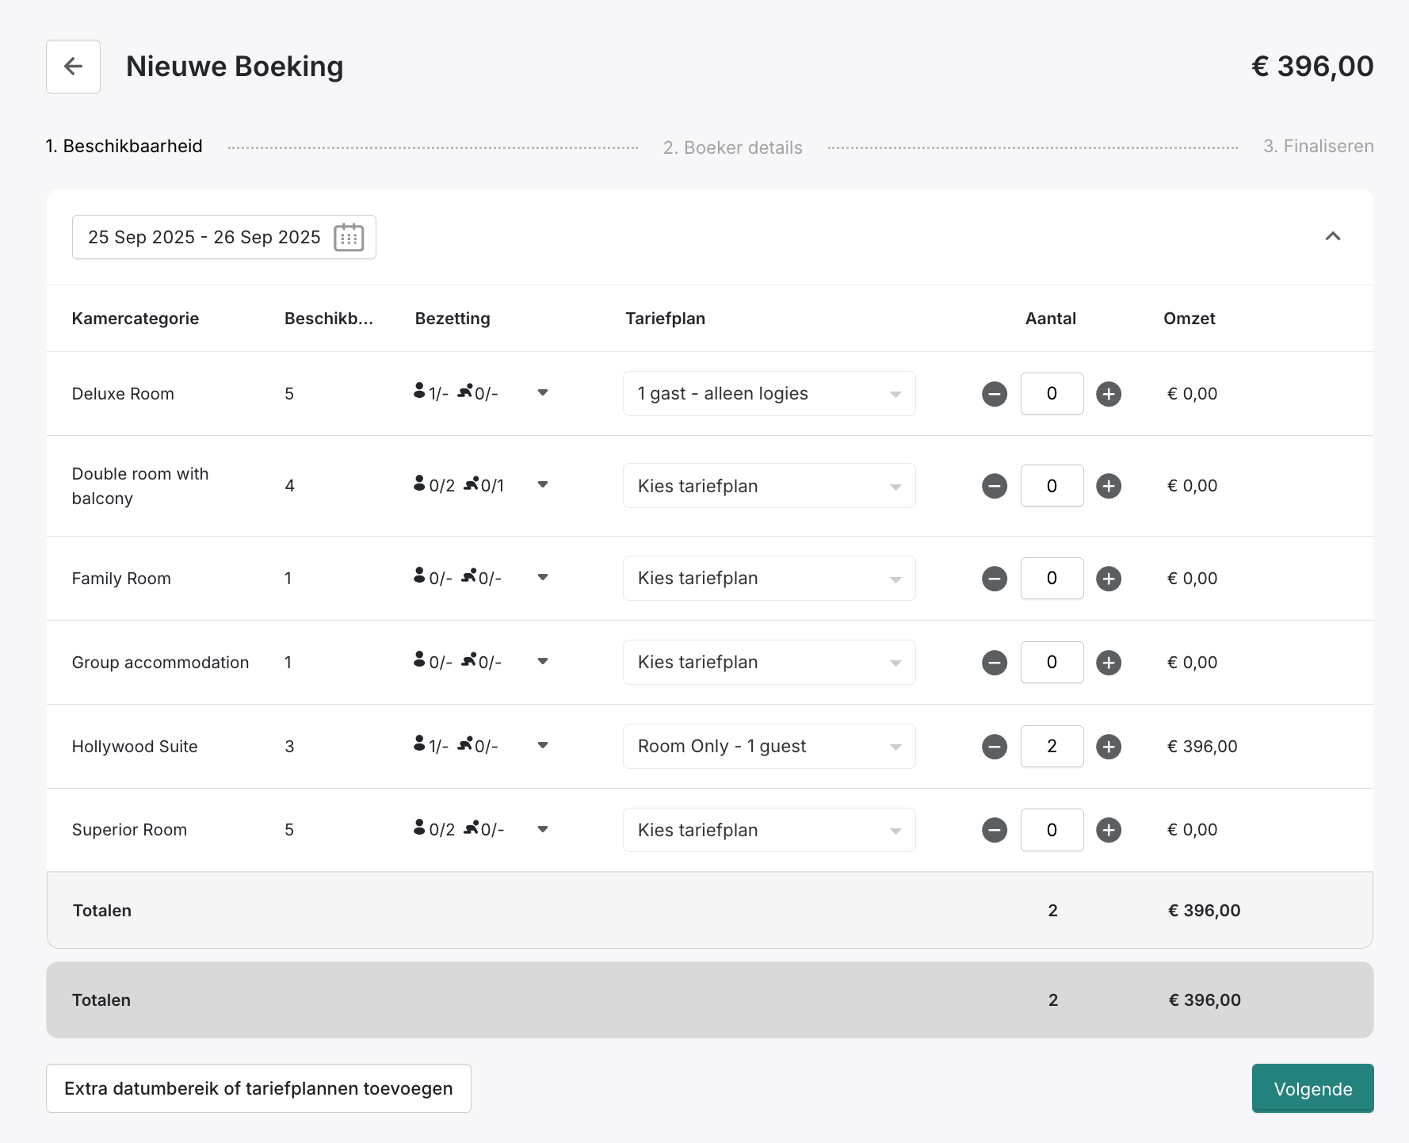This screenshot has height=1143, width=1409.
Task: Open Group accommodation occupancy dropdown arrow
Action: (543, 661)
